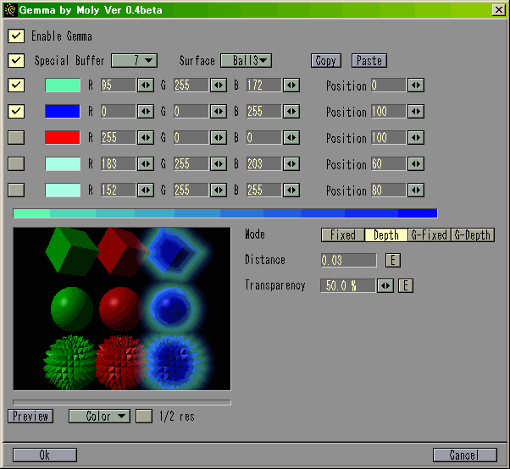Image resolution: width=510 pixels, height=469 pixels.
Task: Click the swatch in R 183 row
Action: (x=63, y=163)
